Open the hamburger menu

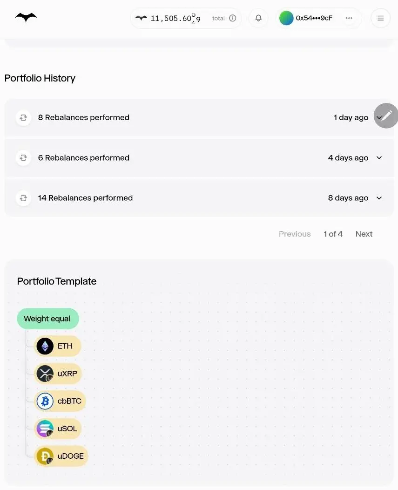380,18
